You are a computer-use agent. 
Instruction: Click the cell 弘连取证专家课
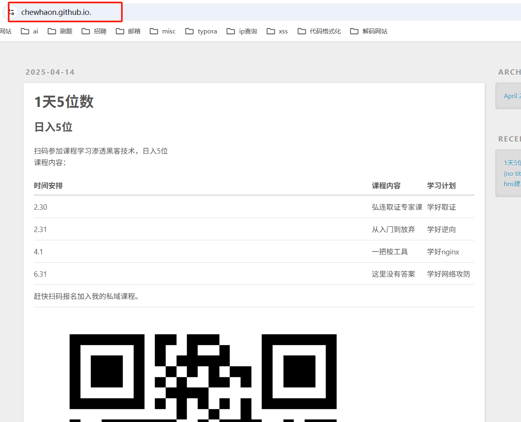point(397,207)
